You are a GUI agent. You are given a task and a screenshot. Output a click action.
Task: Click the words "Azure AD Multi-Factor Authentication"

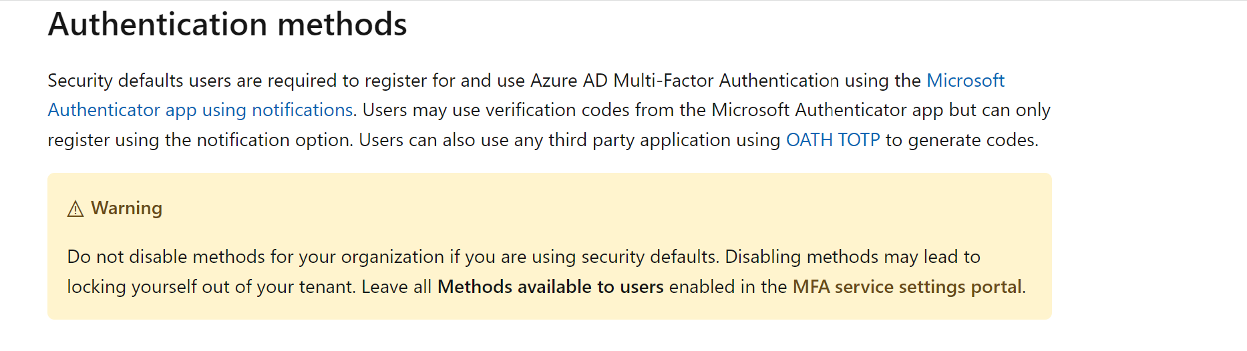(684, 81)
